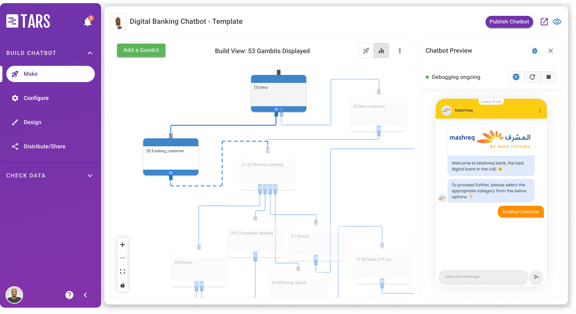Open the user profile avatar
This screenshot has height=314, width=576.
(14, 295)
